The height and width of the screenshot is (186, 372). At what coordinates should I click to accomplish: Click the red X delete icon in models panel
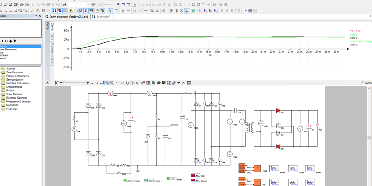6,41
